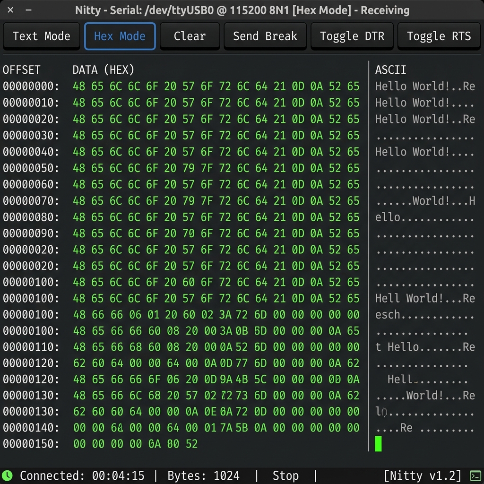The width and height of the screenshot is (484, 484).
Task: Click ASCII text 'esch............'
Action: pos(424,314)
